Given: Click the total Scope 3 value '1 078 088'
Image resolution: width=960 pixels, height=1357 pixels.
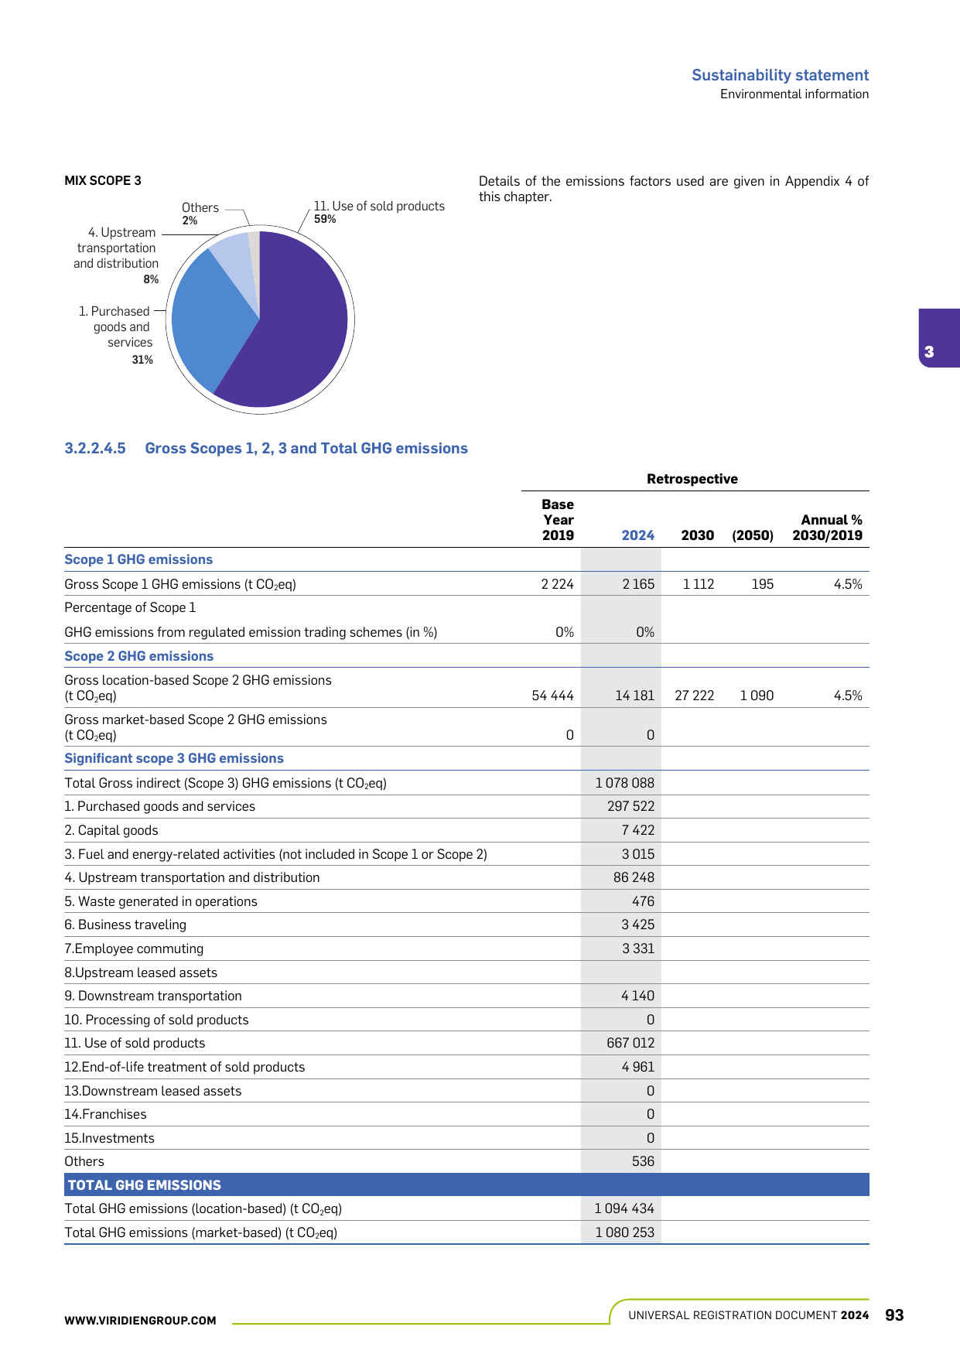Looking at the screenshot, I should pos(625,783).
